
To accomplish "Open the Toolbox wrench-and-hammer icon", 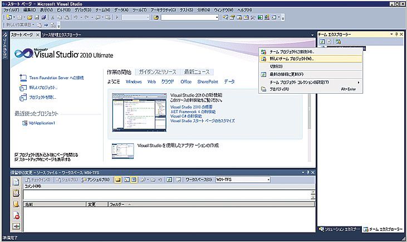I will (253, 17).
